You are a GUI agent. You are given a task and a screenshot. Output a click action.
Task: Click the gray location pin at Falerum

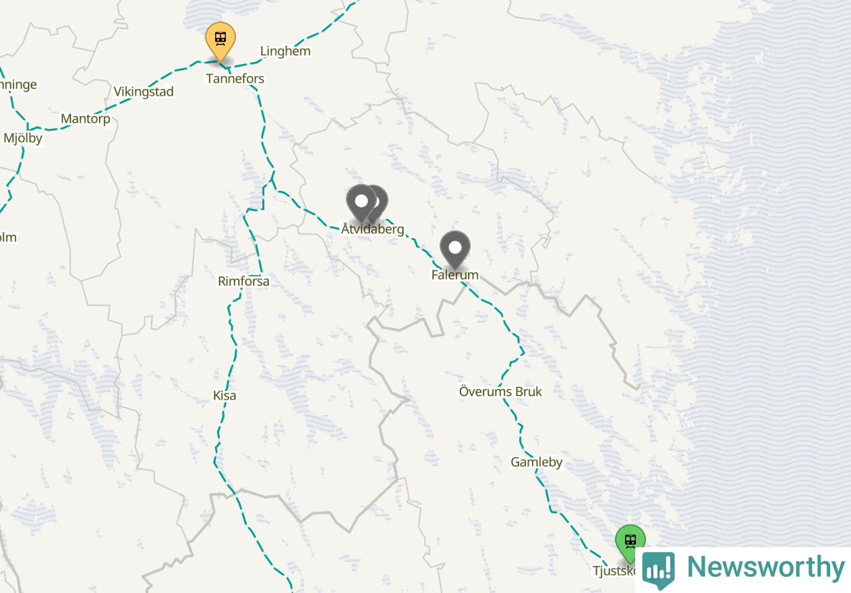pos(454,249)
